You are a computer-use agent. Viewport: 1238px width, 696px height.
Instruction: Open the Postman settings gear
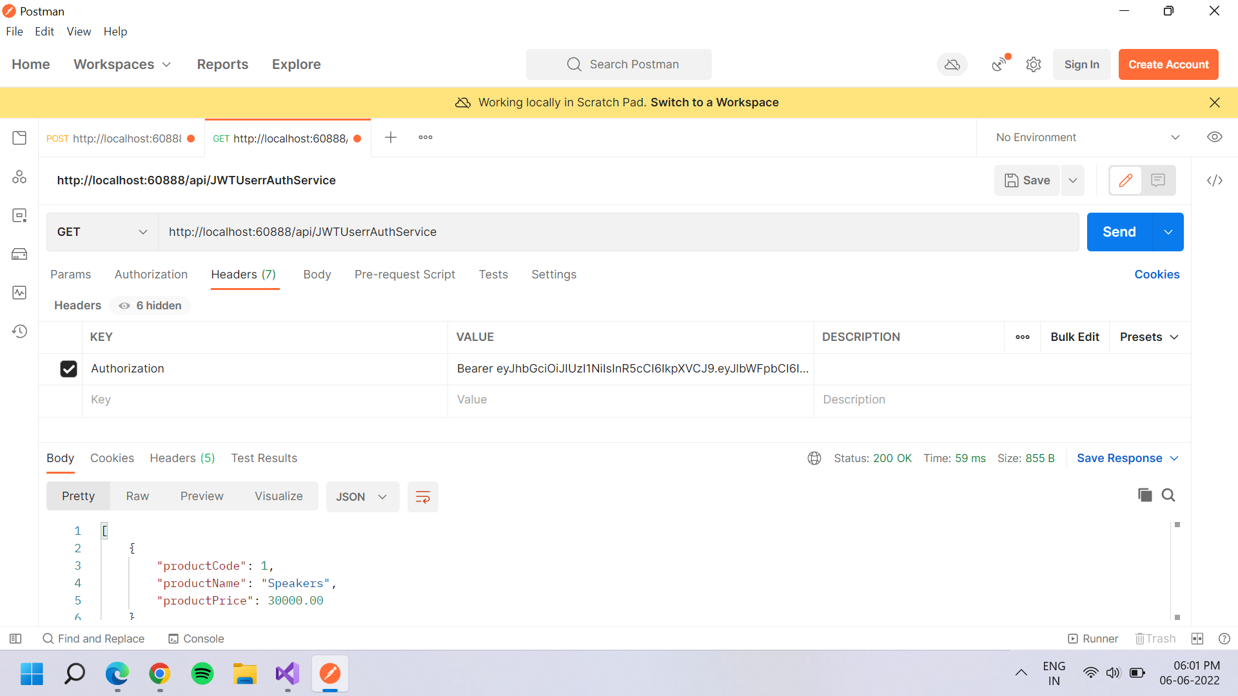(1034, 64)
